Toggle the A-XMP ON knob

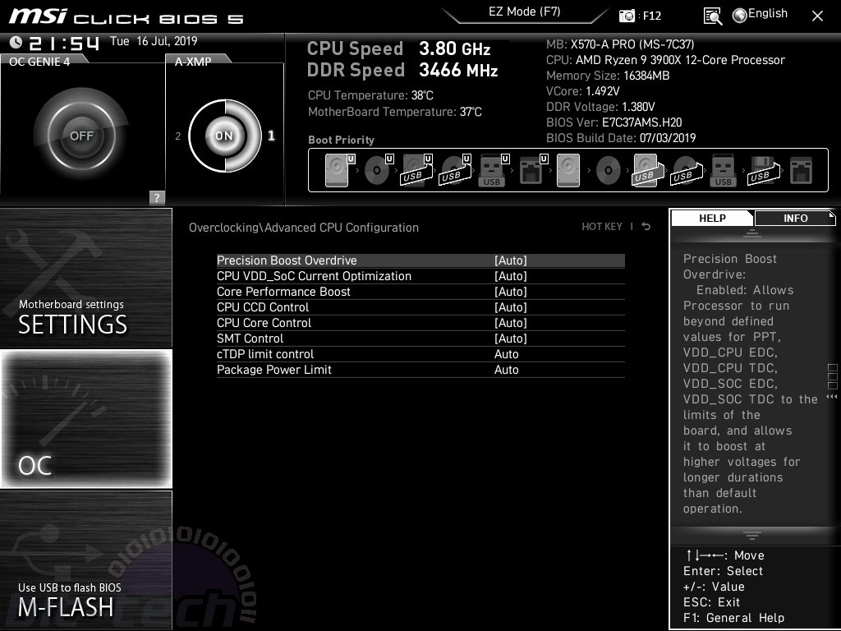tap(225, 136)
